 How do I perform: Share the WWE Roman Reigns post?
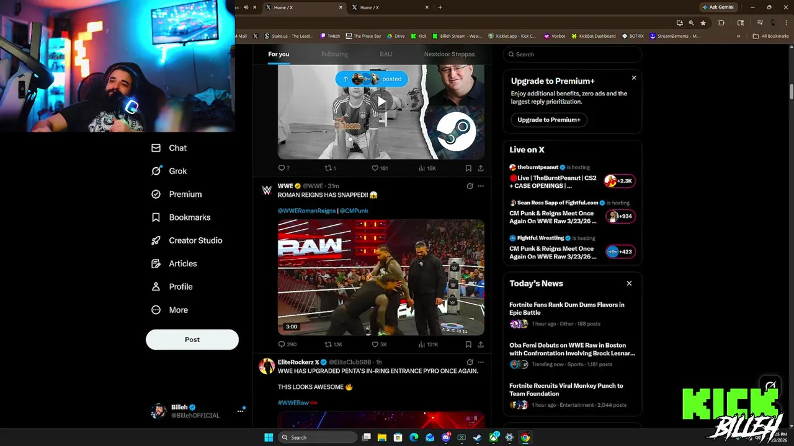pyautogui.click(x=480, y=344)
